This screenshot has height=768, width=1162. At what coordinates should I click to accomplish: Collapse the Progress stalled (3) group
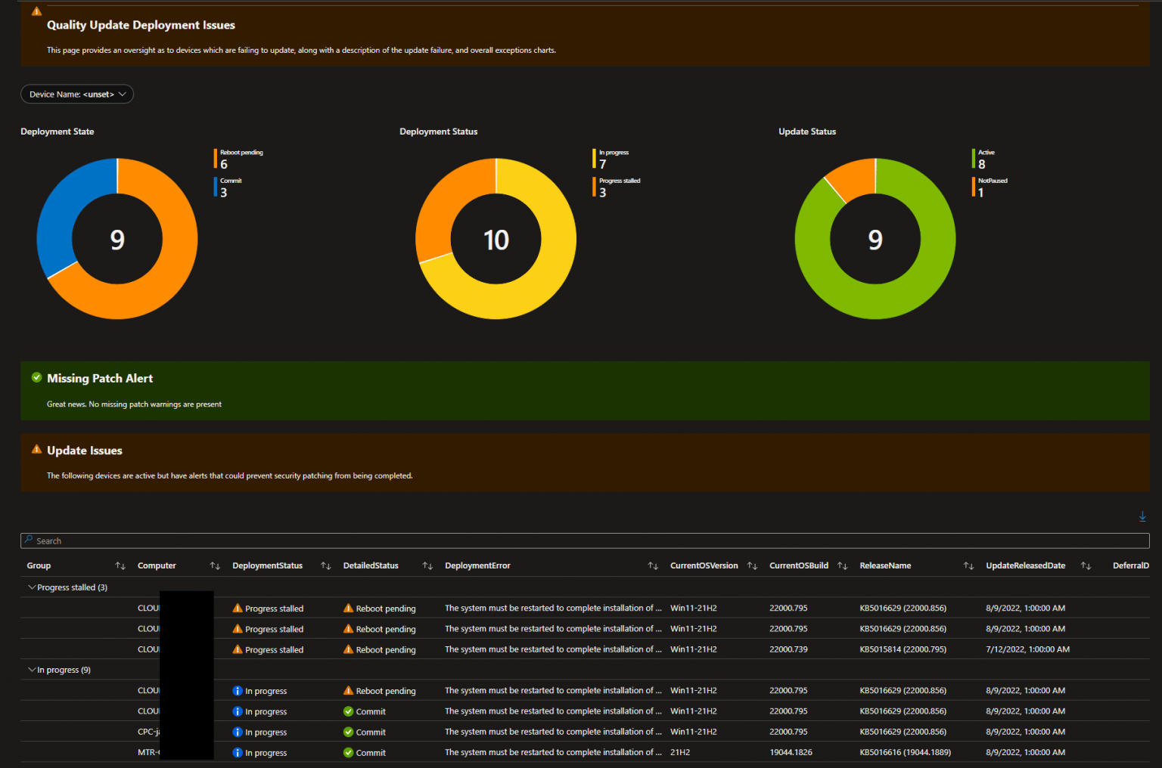[33, 587]
